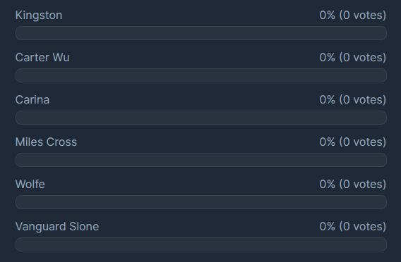The width and height of the screenshot is (401, 262).
Task: Select the Wolfe poll option
Action: pos(30,185)
